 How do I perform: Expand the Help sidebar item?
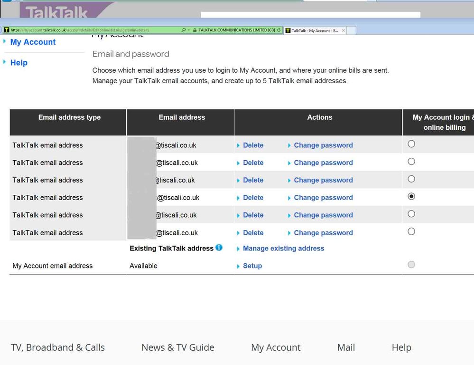[x=19, y=63]
